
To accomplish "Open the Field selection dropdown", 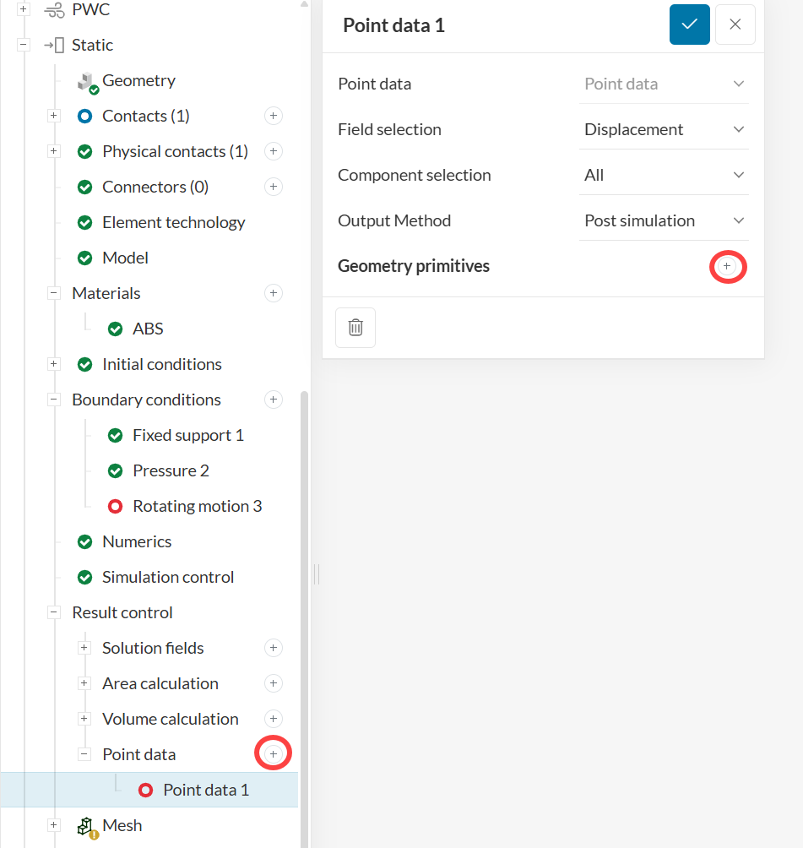I will tap(664, 129).
